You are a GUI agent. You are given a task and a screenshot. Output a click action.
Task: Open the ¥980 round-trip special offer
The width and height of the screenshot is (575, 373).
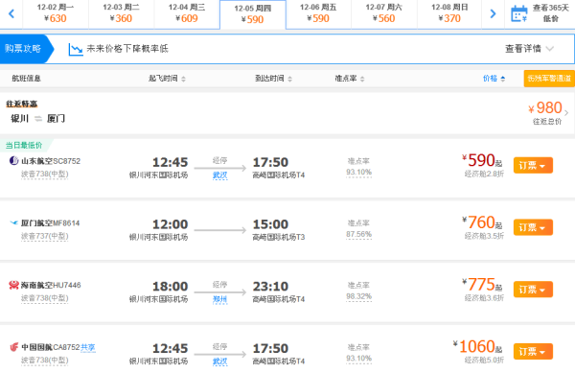point(548,112)
